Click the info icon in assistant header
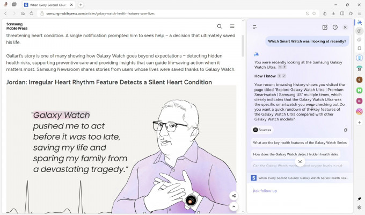Image resolution: width=365 pixels, height=215 pixels. pyautogui.click(x=335, y=27)
